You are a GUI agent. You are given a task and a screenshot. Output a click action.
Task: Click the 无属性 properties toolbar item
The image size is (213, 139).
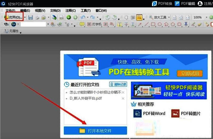[x=11, y=31]
